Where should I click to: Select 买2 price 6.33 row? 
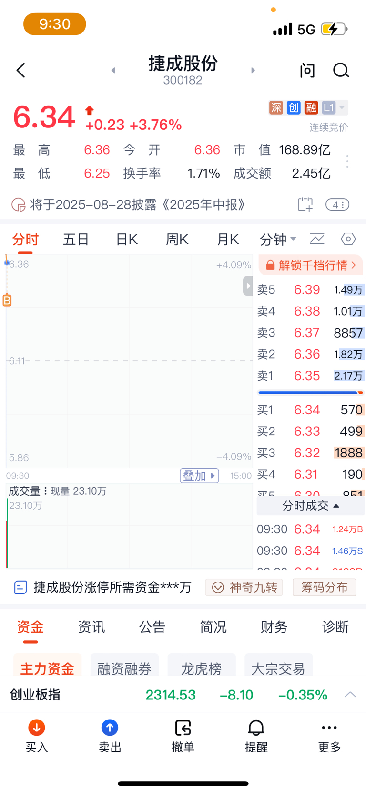(x=311, y=431)
